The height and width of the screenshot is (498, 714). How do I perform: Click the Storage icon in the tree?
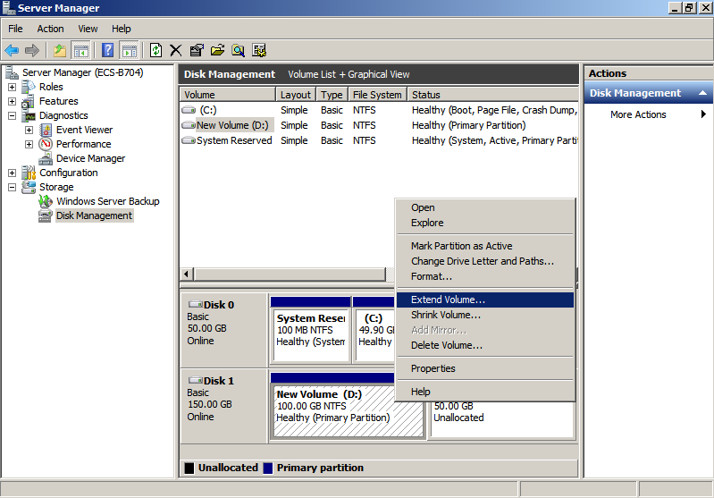tap(29, 187)
